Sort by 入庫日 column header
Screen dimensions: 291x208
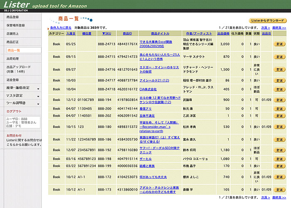point(71,34)
